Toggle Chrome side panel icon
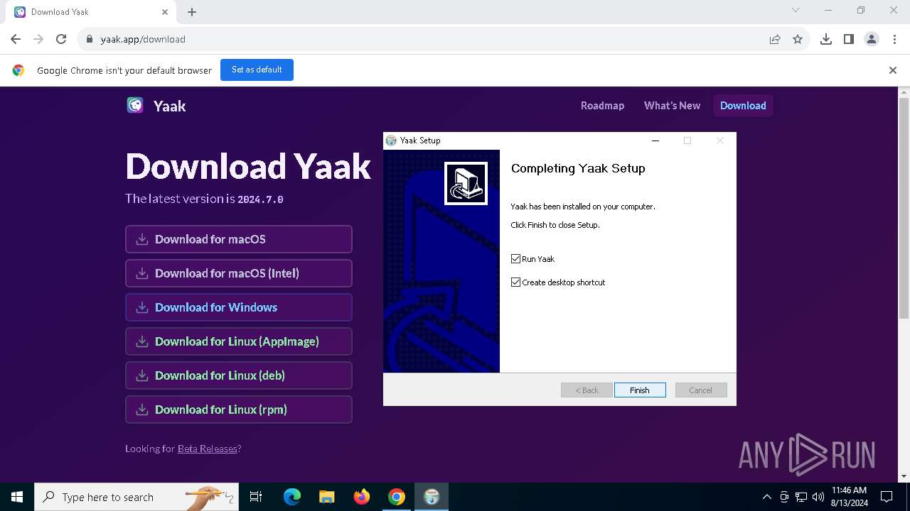Image resolution: width=910 pixels, height=511 pixels. [x=849, y=39]
